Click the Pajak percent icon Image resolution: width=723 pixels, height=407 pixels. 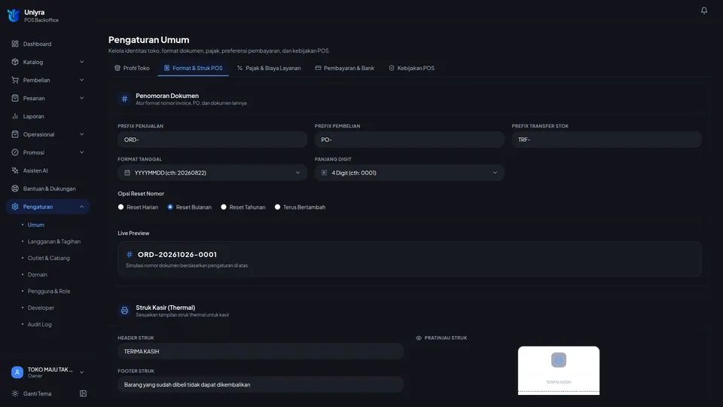[239, 68]
